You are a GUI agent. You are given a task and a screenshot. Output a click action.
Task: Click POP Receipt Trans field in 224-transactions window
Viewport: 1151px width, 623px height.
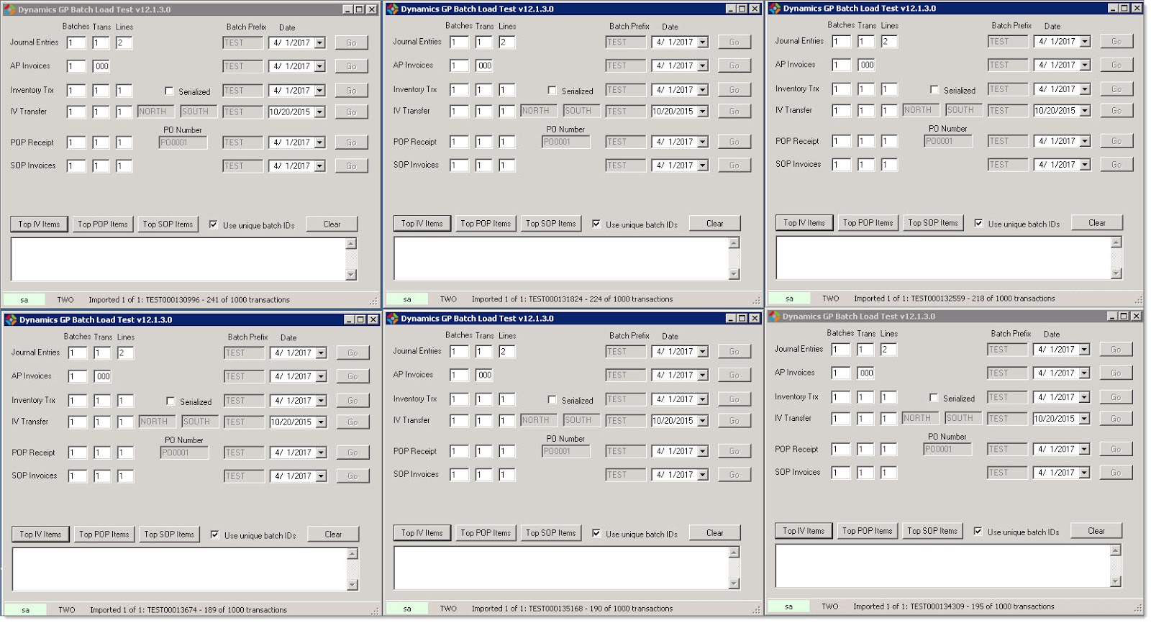(x=483, y=142)
